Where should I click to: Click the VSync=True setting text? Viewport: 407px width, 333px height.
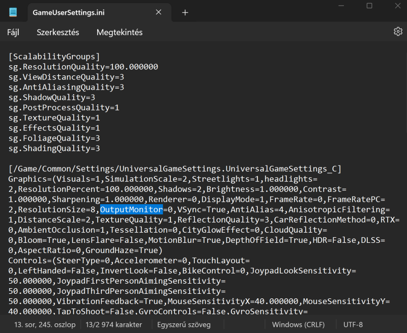coord(201,210)
